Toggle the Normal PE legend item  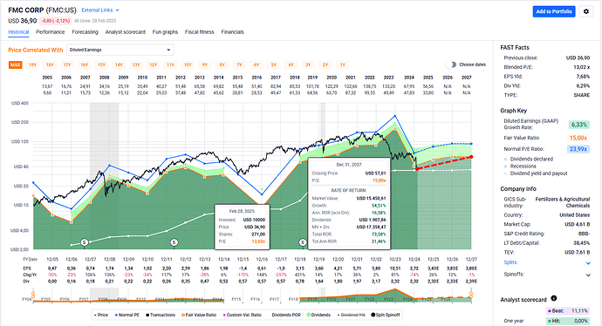pos(127,315)
